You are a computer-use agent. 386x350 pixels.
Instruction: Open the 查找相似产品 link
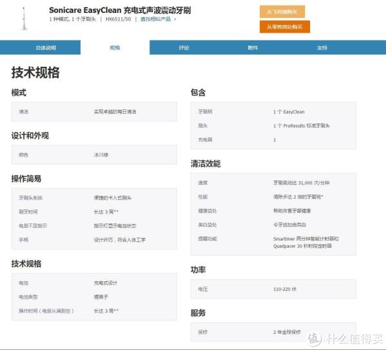coord(156,19)
